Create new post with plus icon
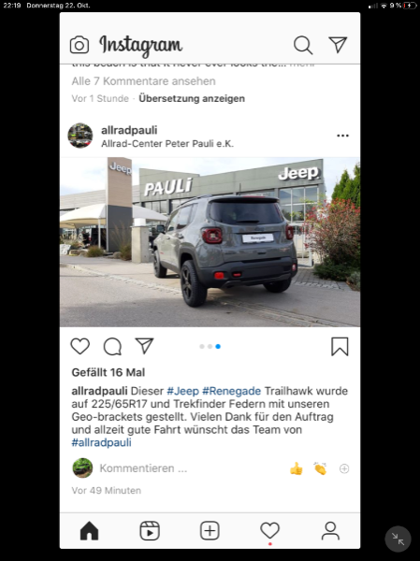The height and width of the screenshot is (561, 420). (210, 530)
